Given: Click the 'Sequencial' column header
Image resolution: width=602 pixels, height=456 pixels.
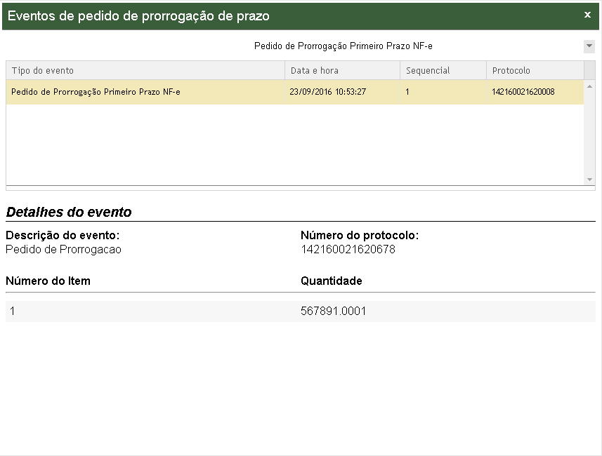Looking at the screenshot, I should (443, 71).
